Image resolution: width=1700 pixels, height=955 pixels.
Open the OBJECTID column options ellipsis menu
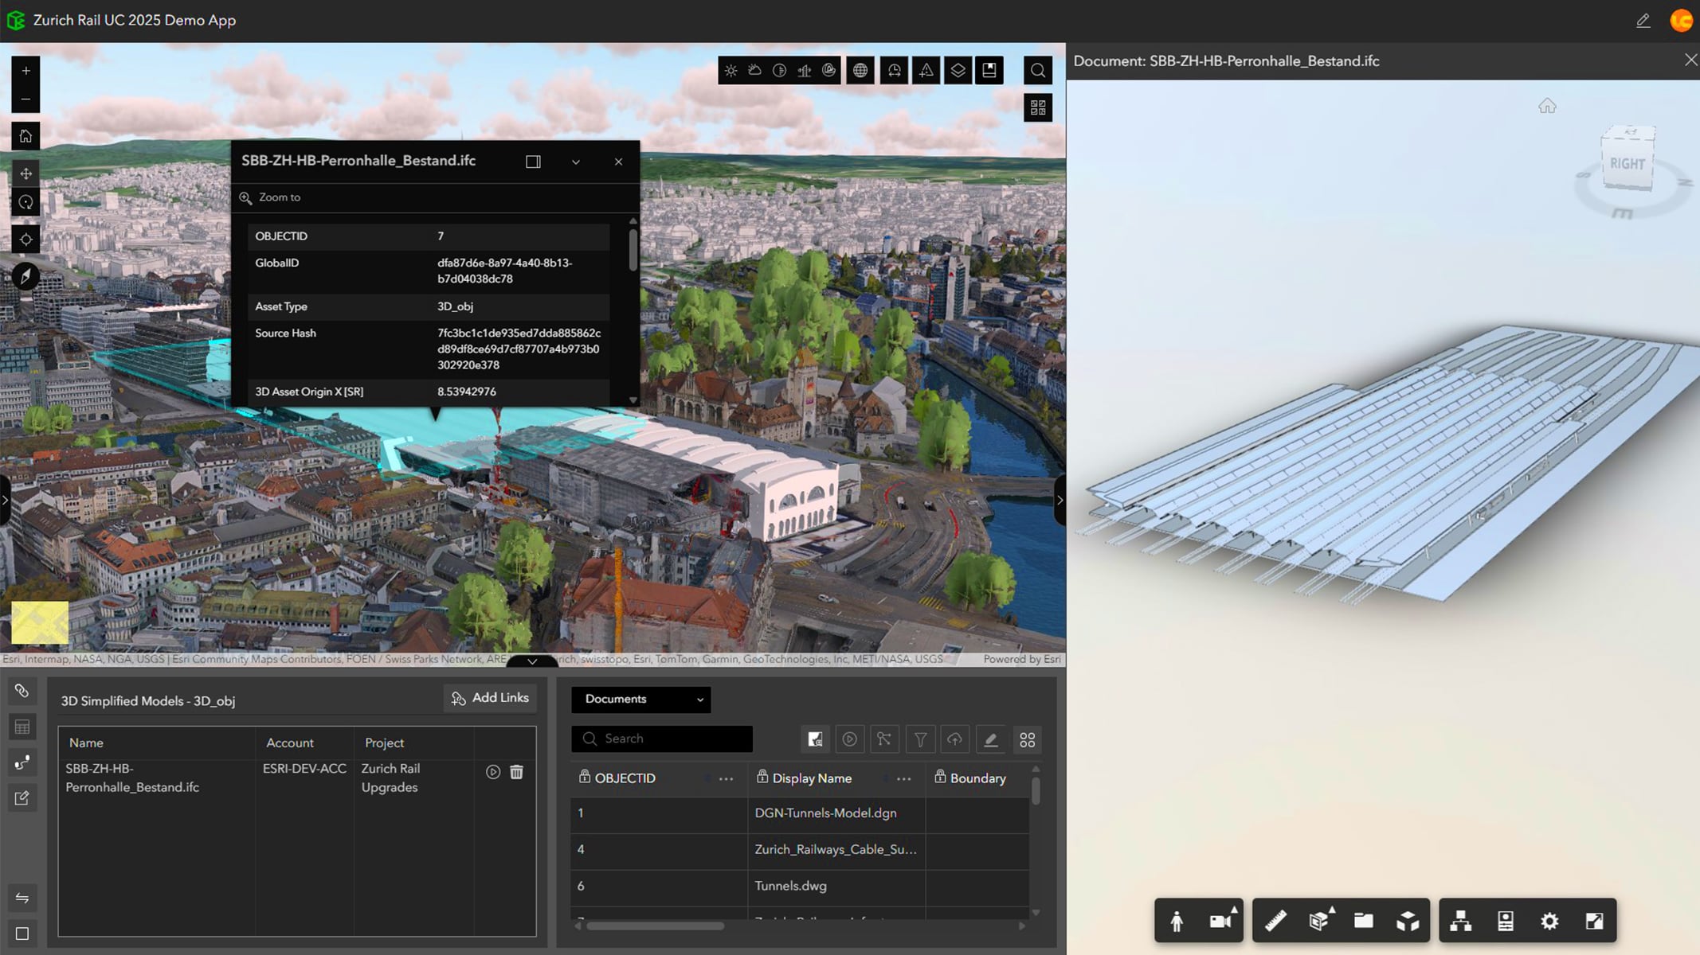726,778
